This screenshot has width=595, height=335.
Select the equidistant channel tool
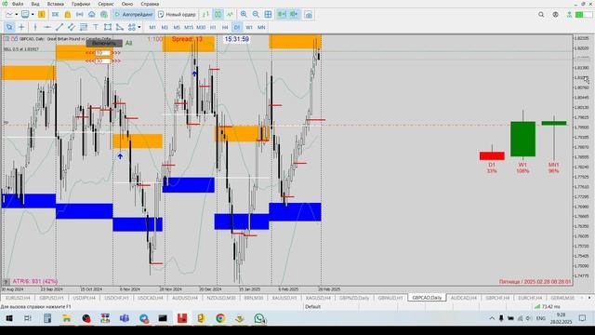pos(72,27)
